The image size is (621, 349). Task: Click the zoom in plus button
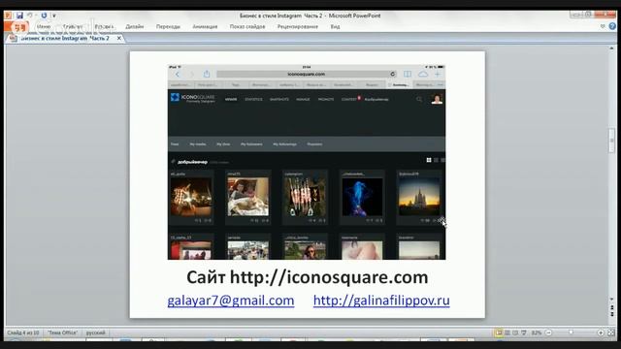point(601,333)
